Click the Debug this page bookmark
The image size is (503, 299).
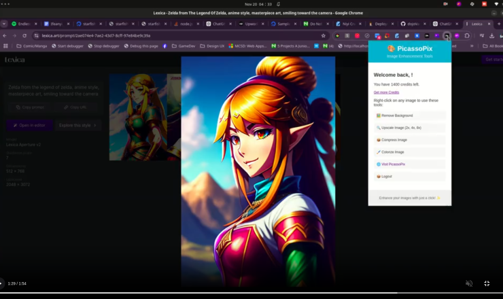pos(141,46)
